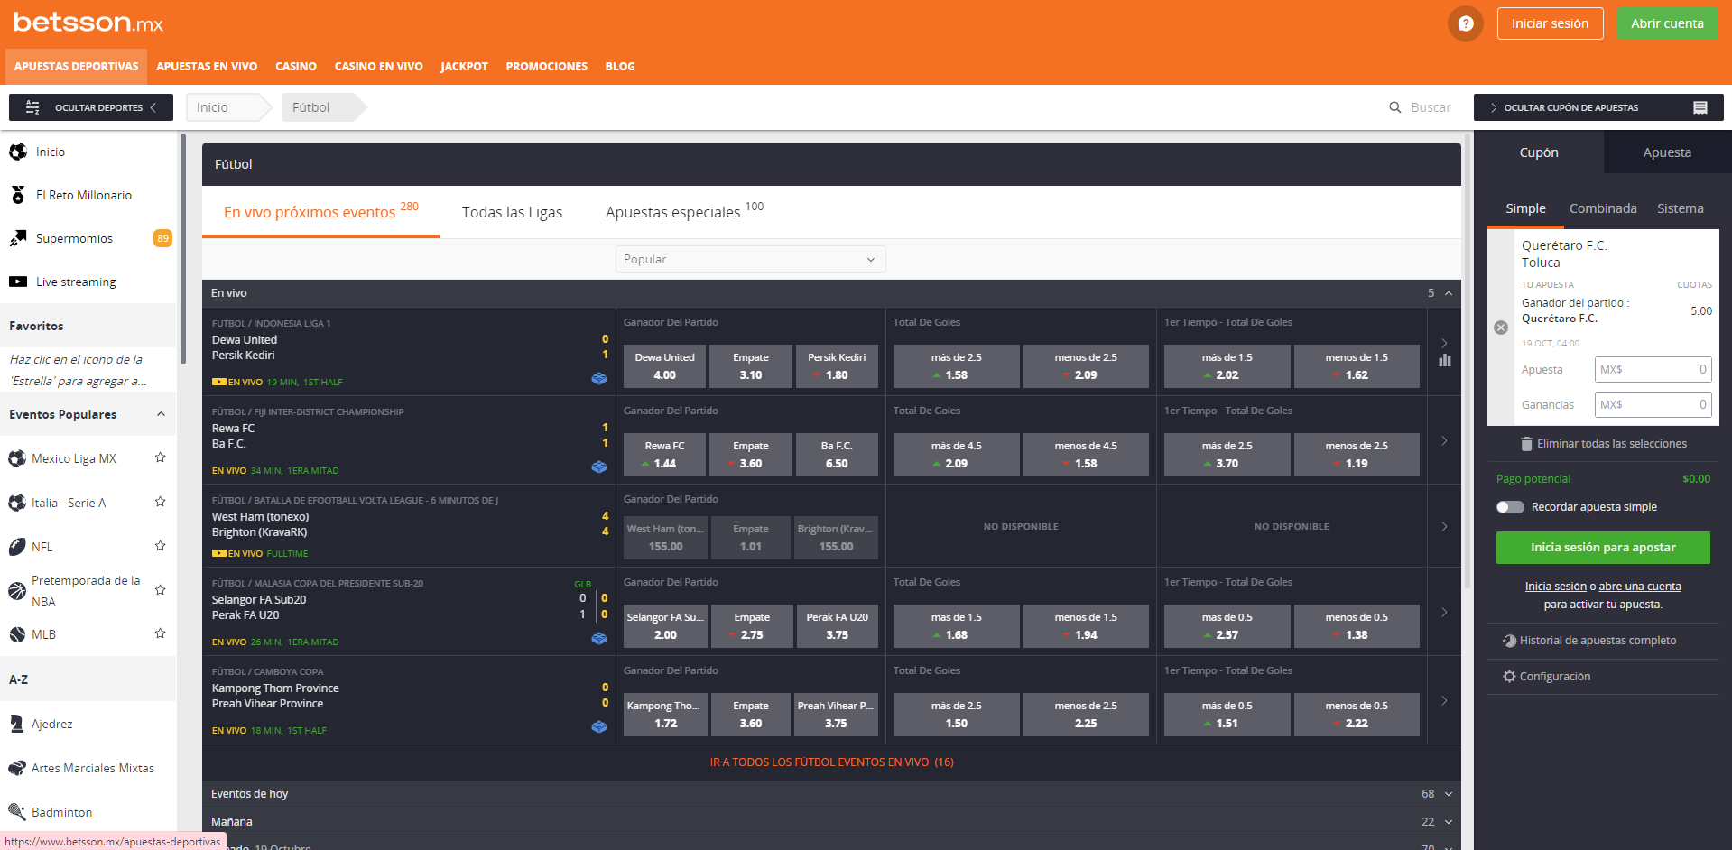Collapse Eventos Populares list

coord(161,414)
